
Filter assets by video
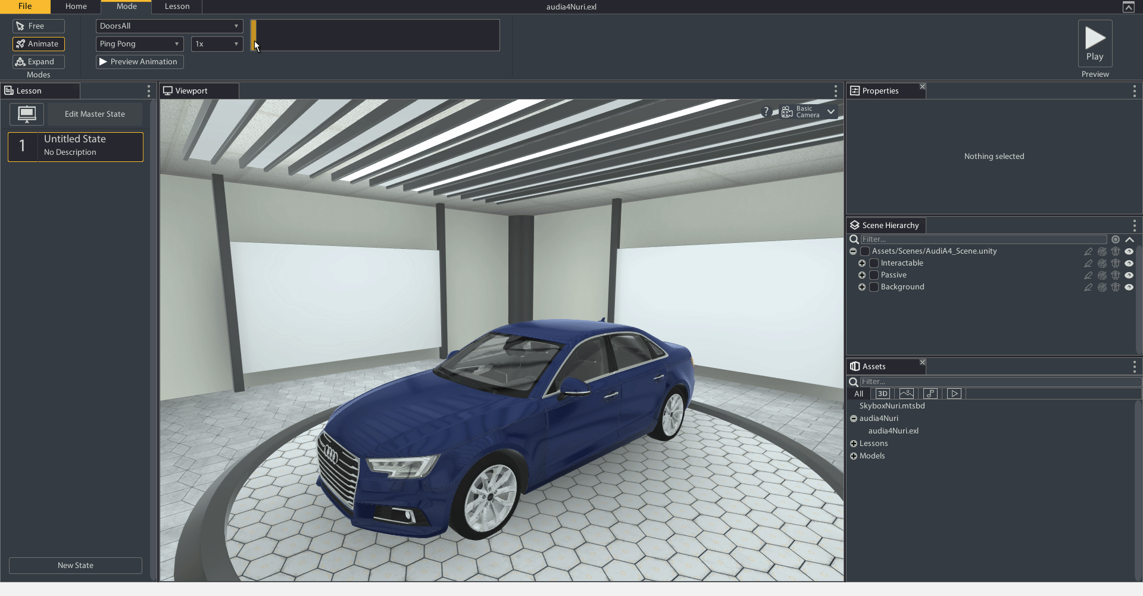click(954, 394)
